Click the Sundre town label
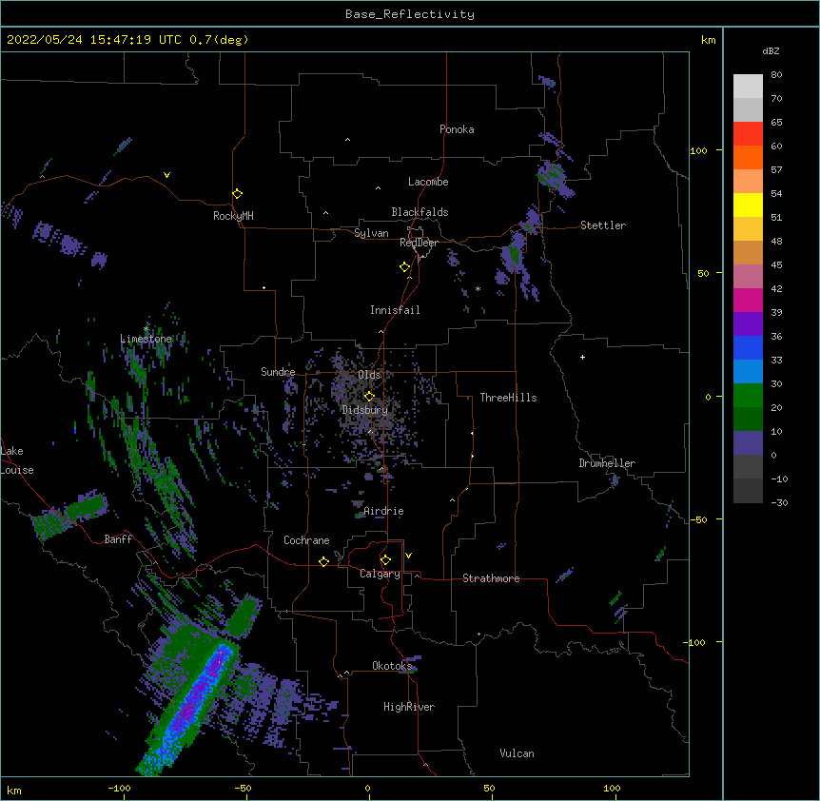The height and width of the screenshot is (801, 820). click(278, 372)
